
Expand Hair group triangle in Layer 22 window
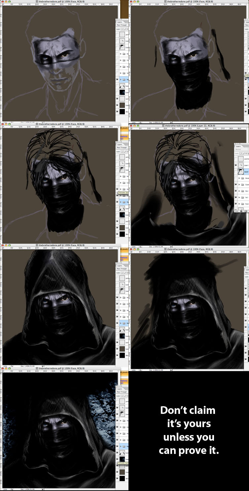[x=239, y=191]
